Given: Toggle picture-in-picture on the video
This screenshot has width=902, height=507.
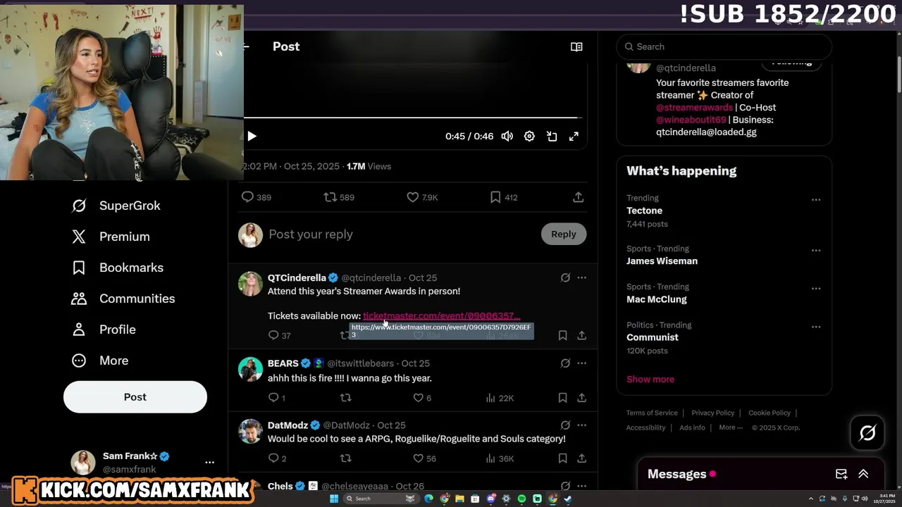Looking at the screenshot, I should [x=552, y=136].
